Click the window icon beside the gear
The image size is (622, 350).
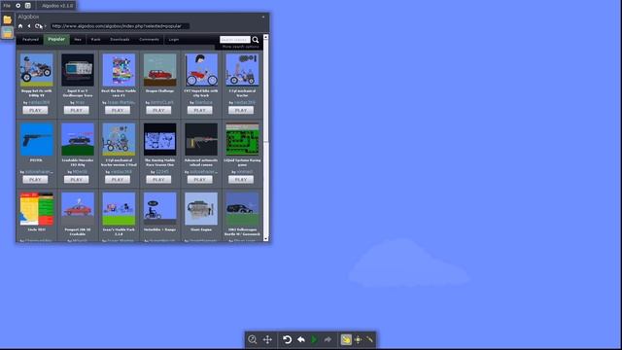click(x=28, y=6)
